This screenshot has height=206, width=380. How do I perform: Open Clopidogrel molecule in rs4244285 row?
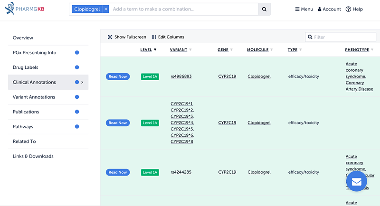point(259,172)
